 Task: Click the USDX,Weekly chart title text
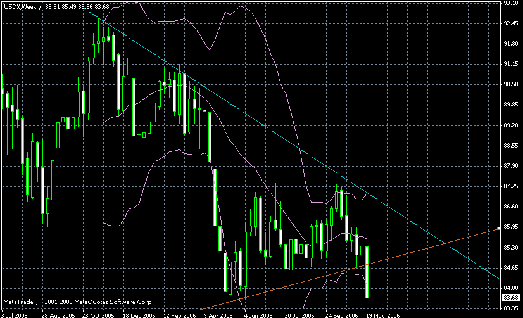(x=22, y=7)
